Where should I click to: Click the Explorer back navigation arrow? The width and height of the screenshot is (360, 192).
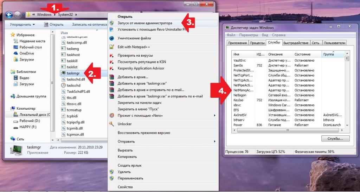9,15
